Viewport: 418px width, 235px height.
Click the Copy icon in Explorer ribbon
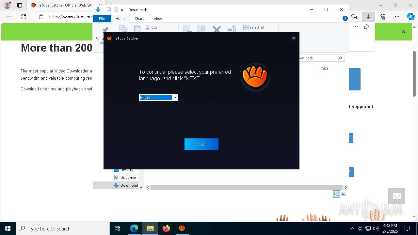tap(123, 29)
